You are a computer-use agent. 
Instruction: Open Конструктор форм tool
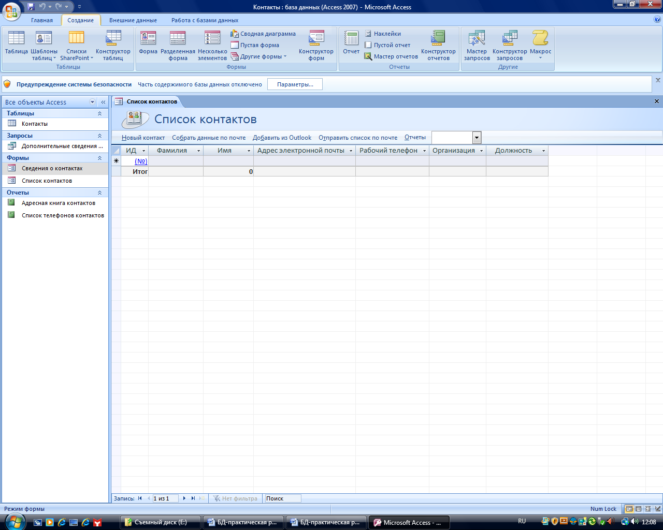pyautogui.click(x=316, y=46)
